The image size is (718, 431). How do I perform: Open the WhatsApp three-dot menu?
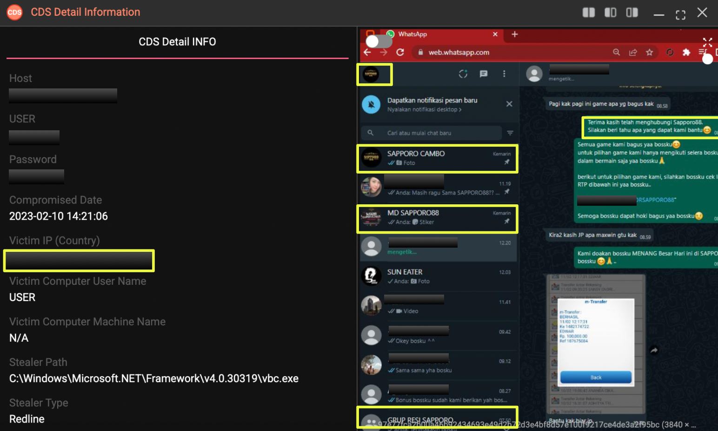pos(504,74)
